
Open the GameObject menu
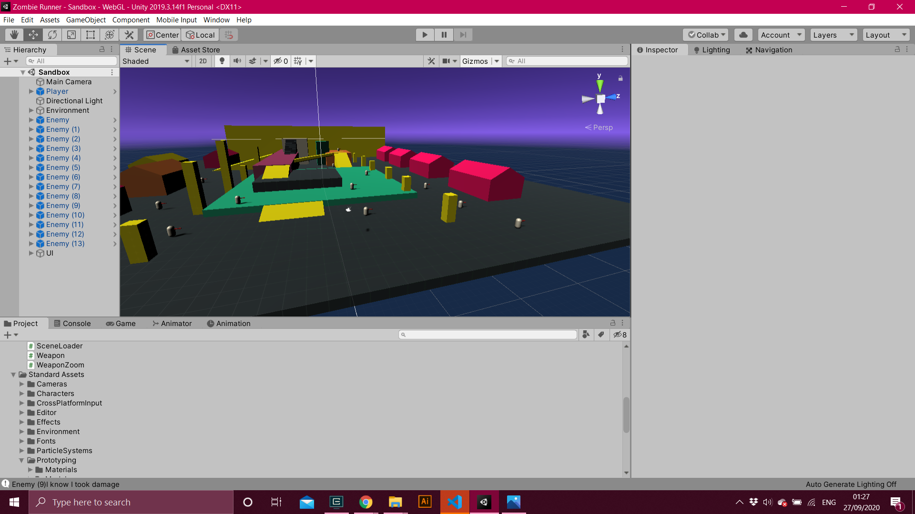coord(86,20)
